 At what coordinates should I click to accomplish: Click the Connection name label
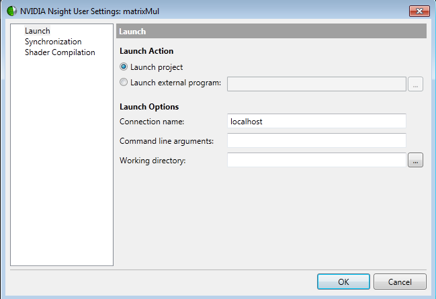point(152,122)
